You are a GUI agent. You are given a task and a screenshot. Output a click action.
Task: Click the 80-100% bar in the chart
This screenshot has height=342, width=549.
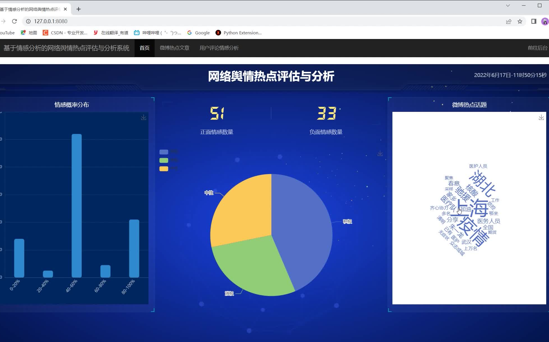click(134, 248)
